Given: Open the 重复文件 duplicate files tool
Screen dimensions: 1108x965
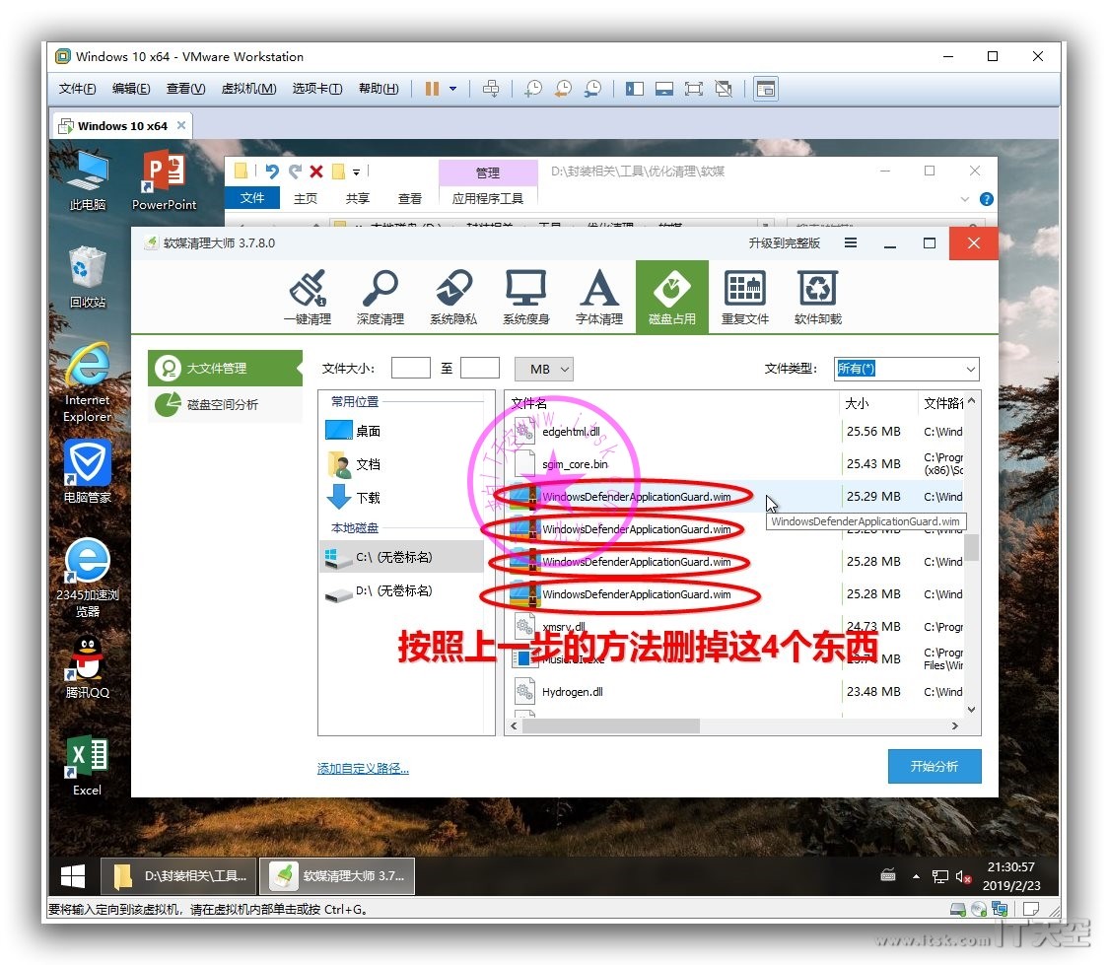Looking at the screenshot, I should click(x=745, y=298).
